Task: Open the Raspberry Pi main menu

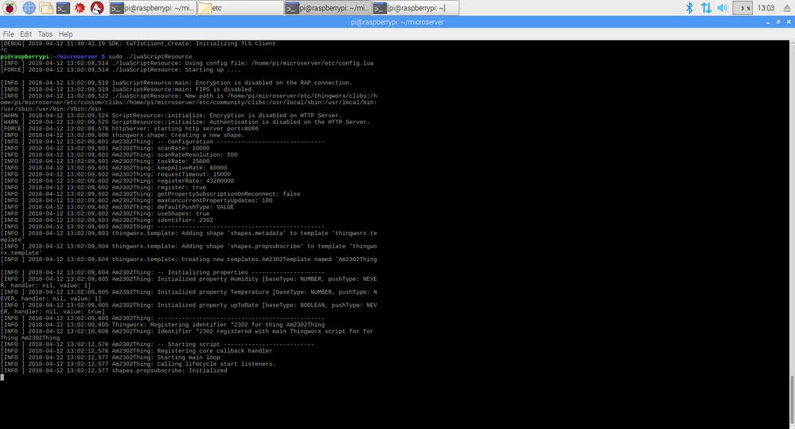Action: pos(10,8)
